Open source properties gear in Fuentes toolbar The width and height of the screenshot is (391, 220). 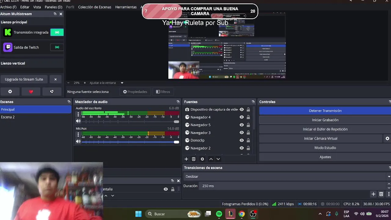(202, 159)
